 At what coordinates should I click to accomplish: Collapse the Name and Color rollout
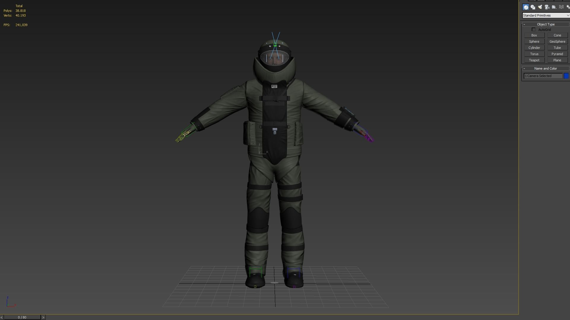click(546, 68)
